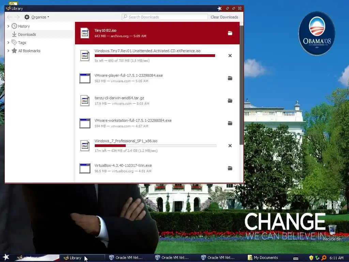Click the star Start button on taskbar

(6, 257)
